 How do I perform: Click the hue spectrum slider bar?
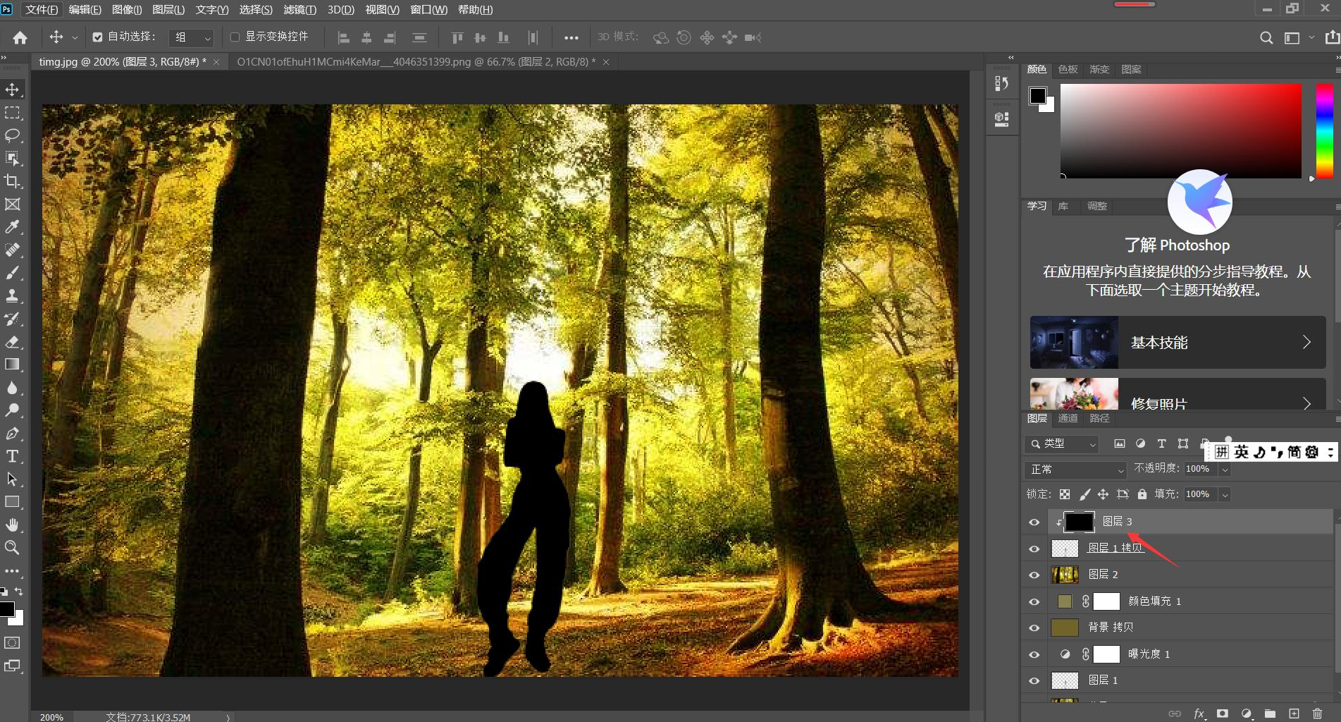pyautogui.click(x=1324, y=130)
